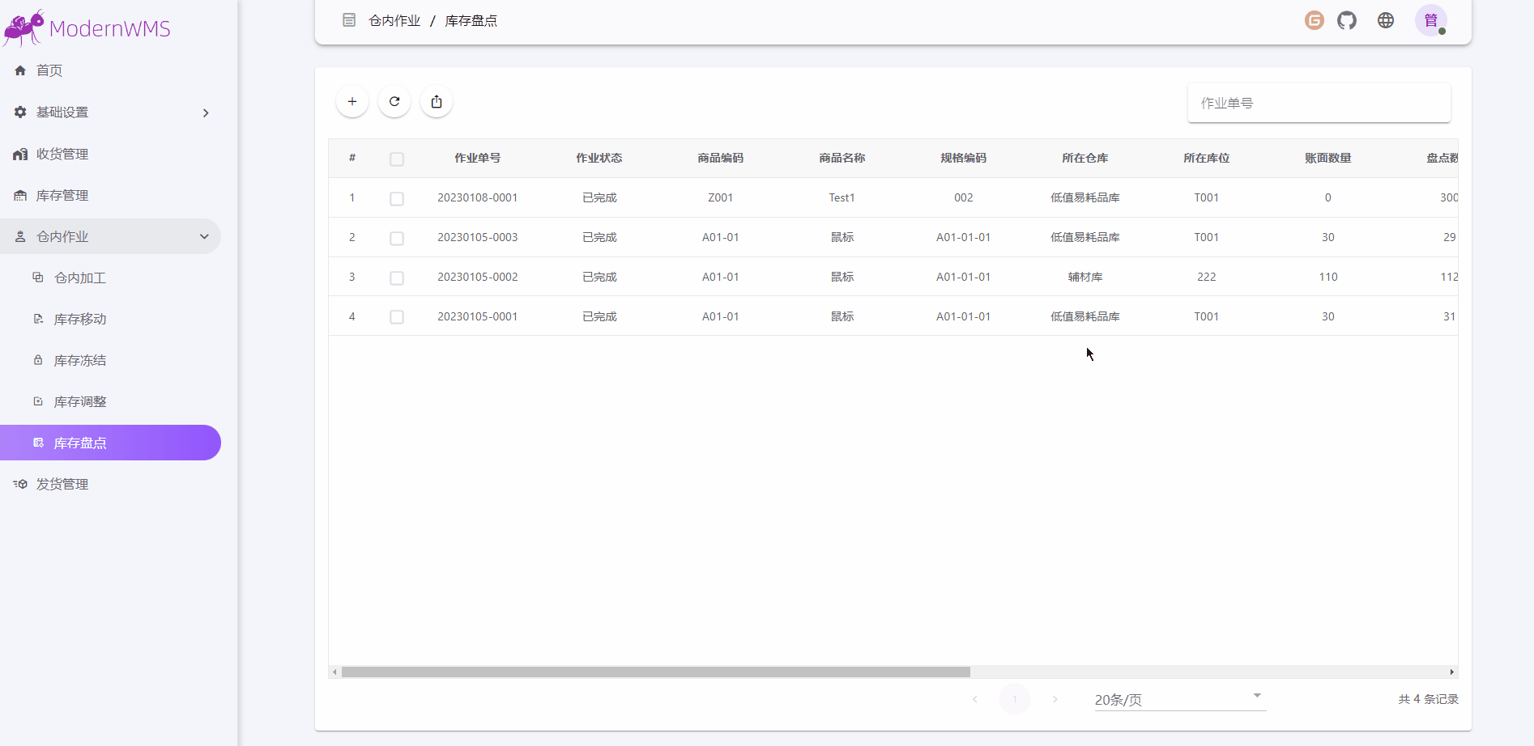This screenshot has height=746, width=1534.
Task: Open the 库存移动 submenu item
Action: coord(110,319)
